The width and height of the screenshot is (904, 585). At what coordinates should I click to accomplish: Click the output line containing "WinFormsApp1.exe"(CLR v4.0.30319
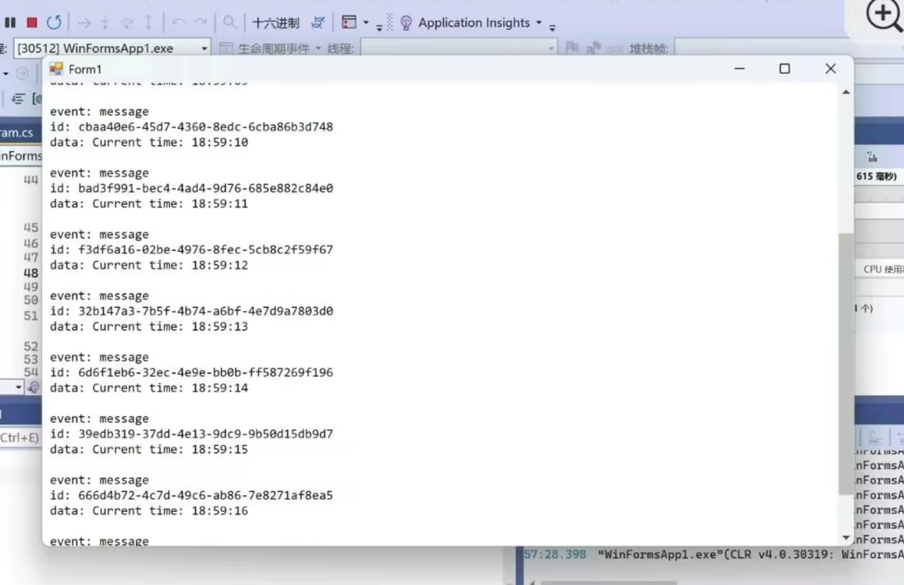tap(714, 555)
